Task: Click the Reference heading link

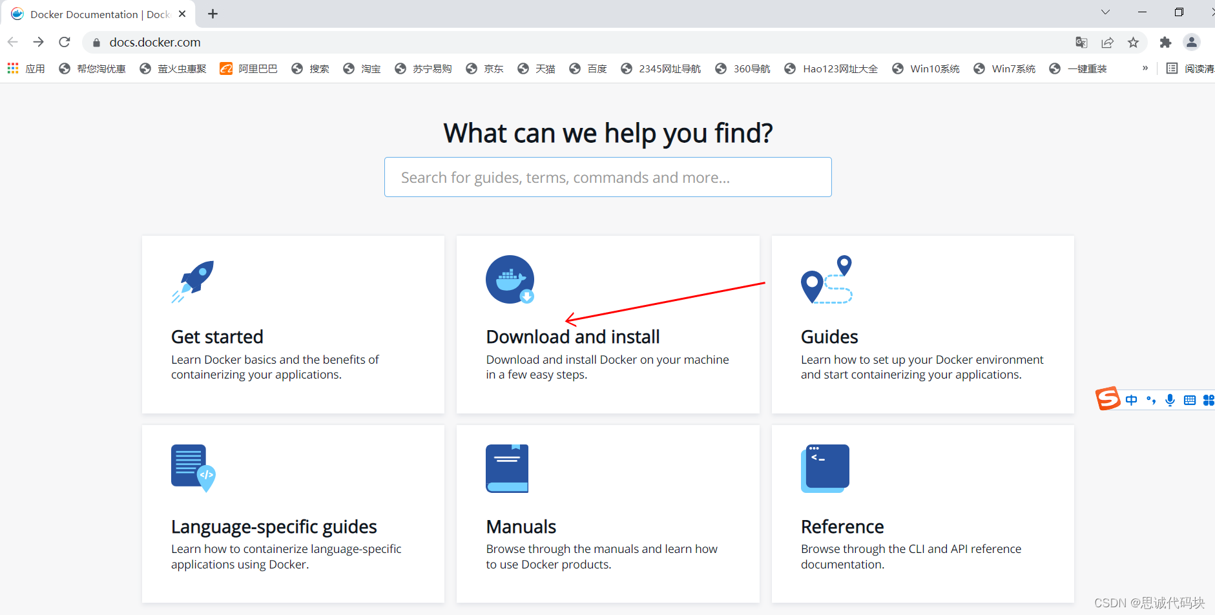Action: pos(842,526)
